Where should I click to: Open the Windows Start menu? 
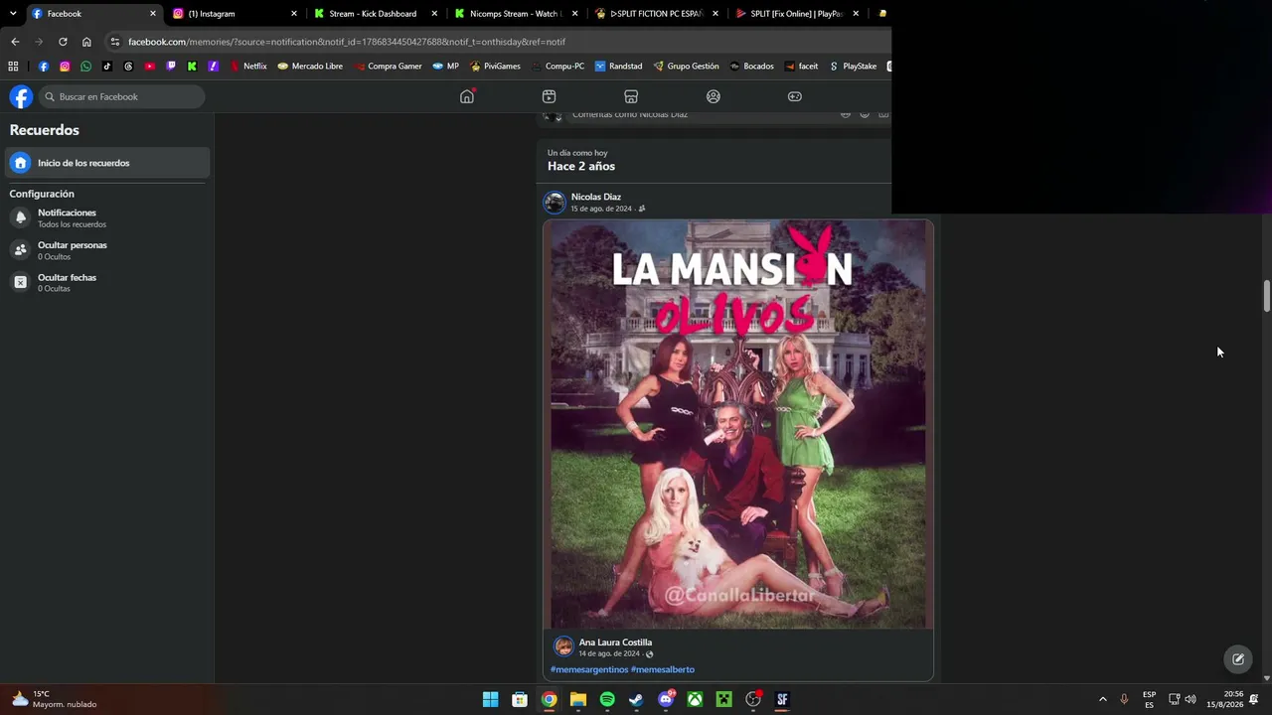tap(490, 699)
